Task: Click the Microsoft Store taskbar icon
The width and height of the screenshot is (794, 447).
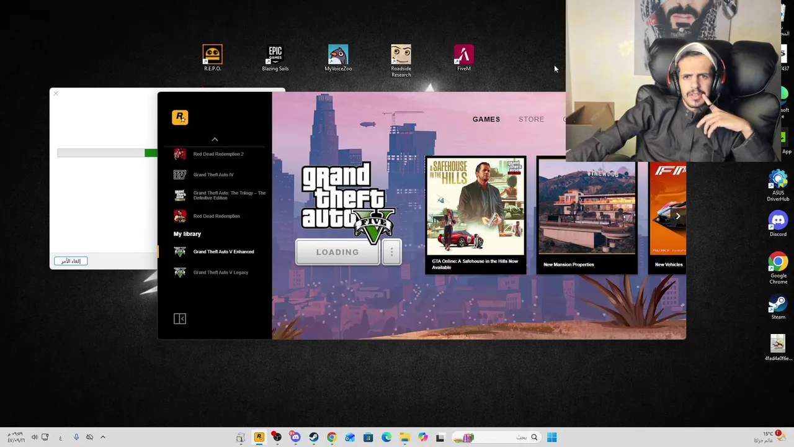Action: coord(368,437)
